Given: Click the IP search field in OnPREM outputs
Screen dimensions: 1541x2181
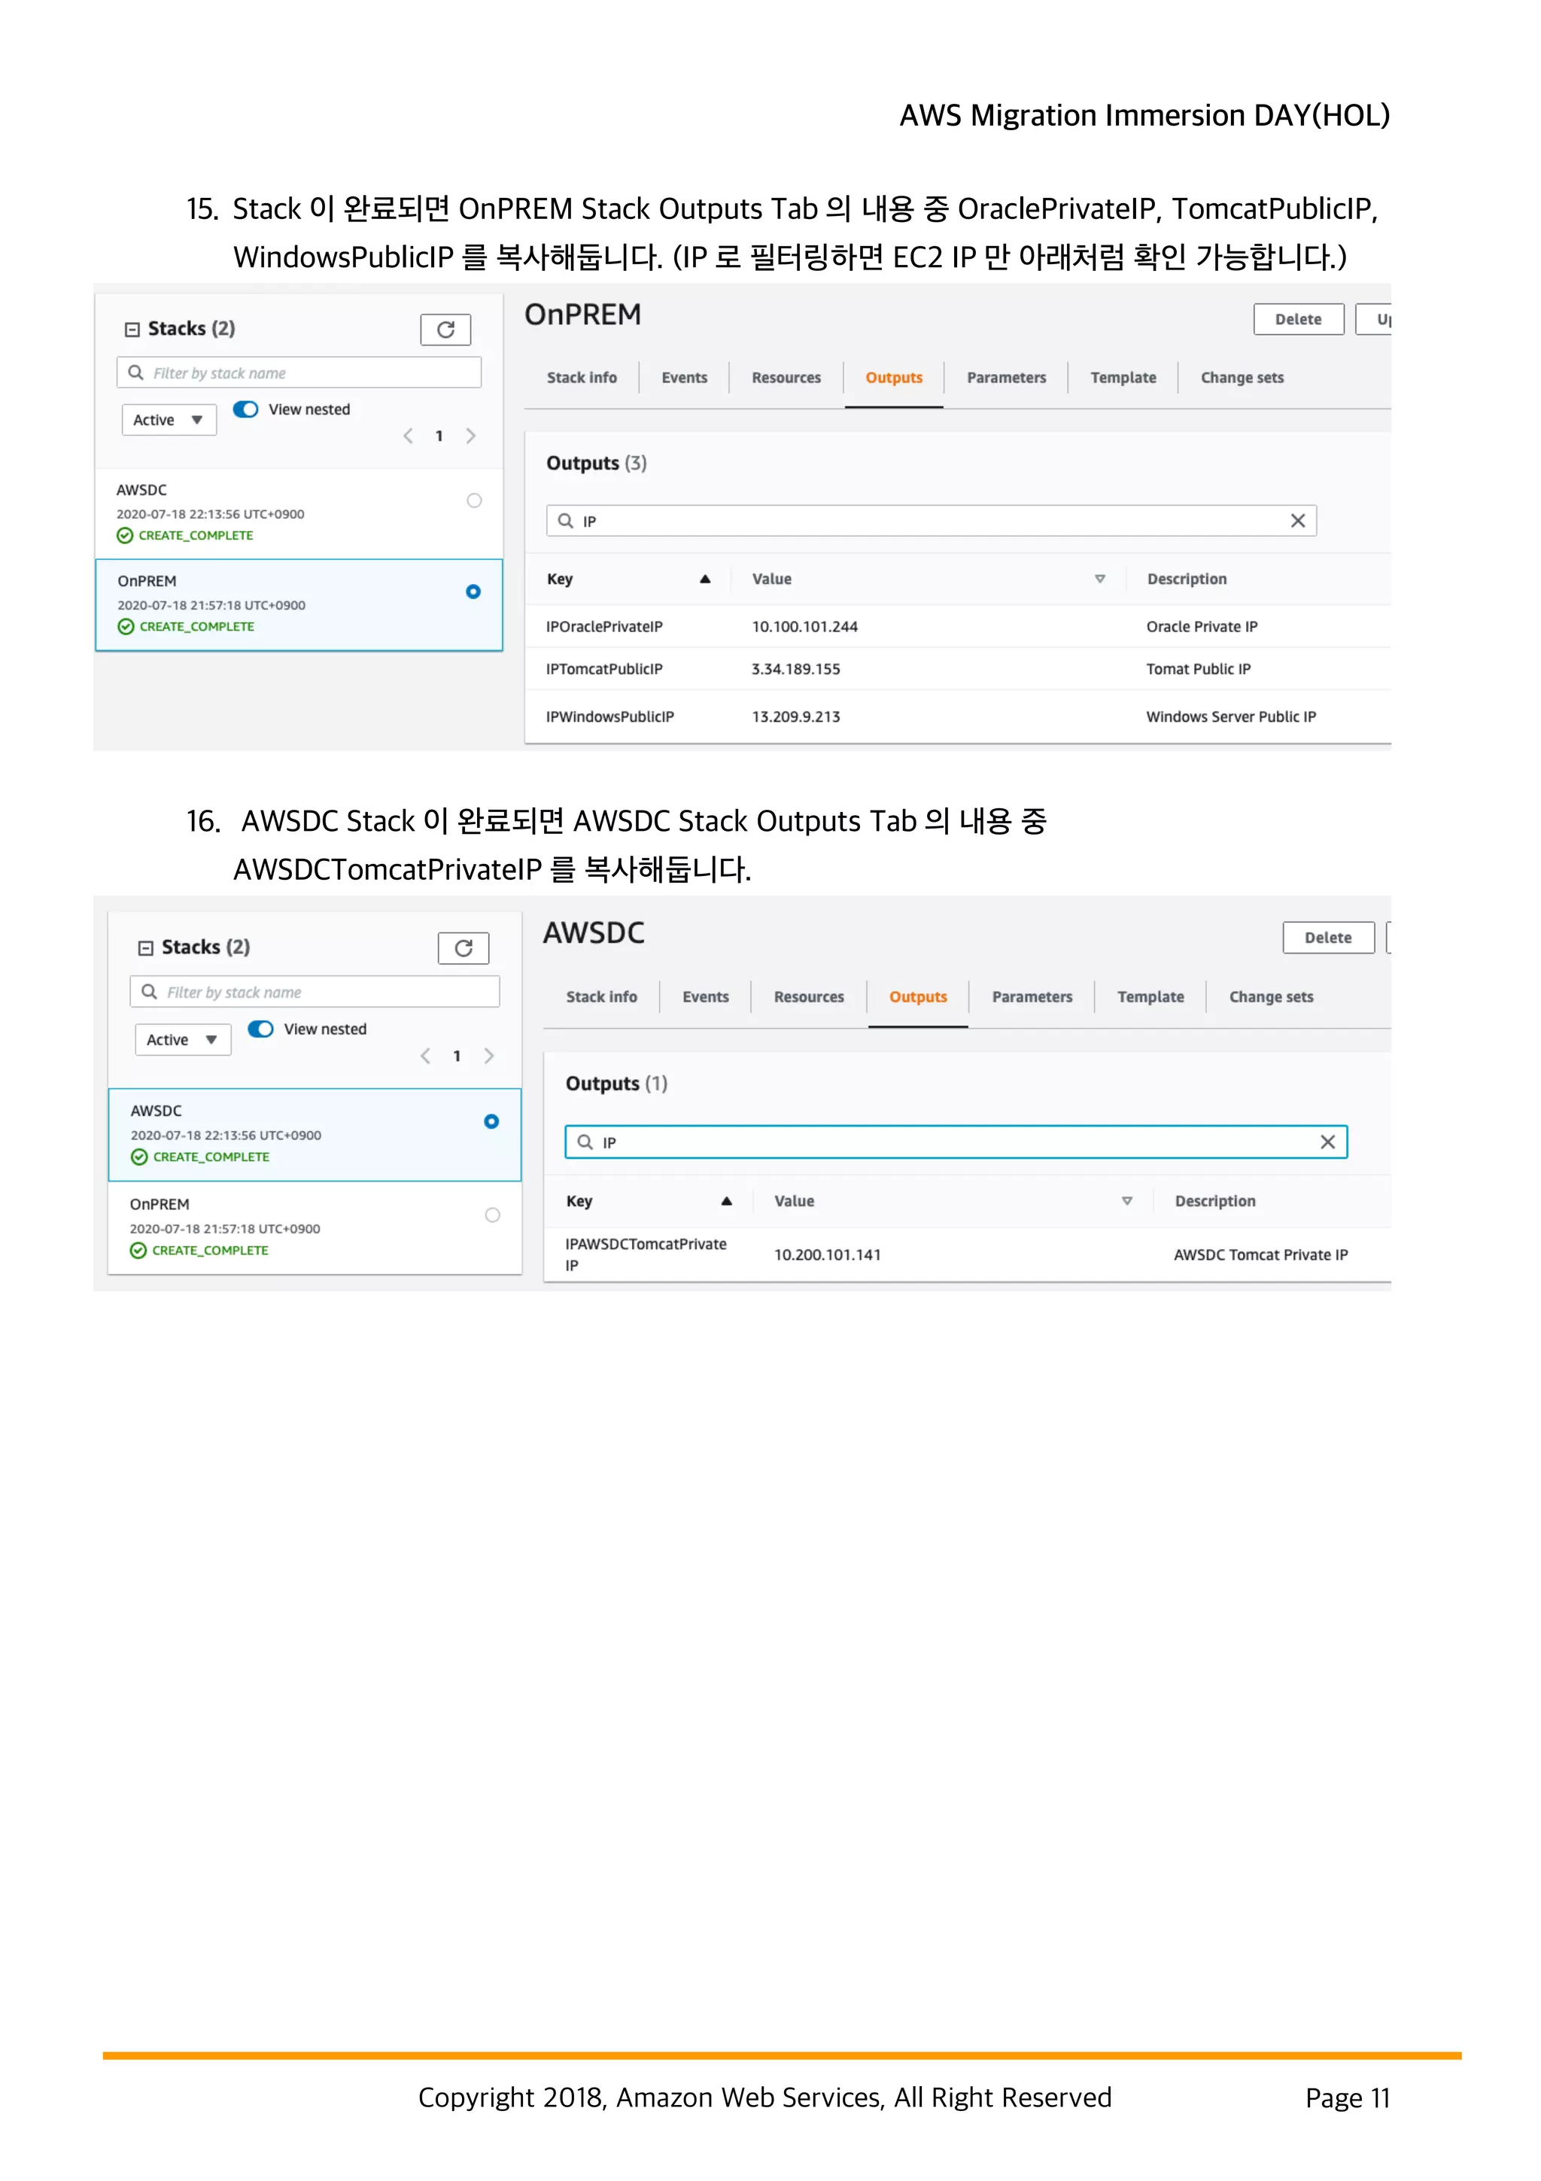Looking at the screenshot, I should (931, 522).
